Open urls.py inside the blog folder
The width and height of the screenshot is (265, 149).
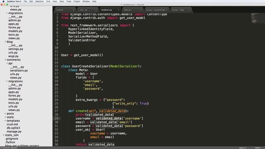[13, 53]
